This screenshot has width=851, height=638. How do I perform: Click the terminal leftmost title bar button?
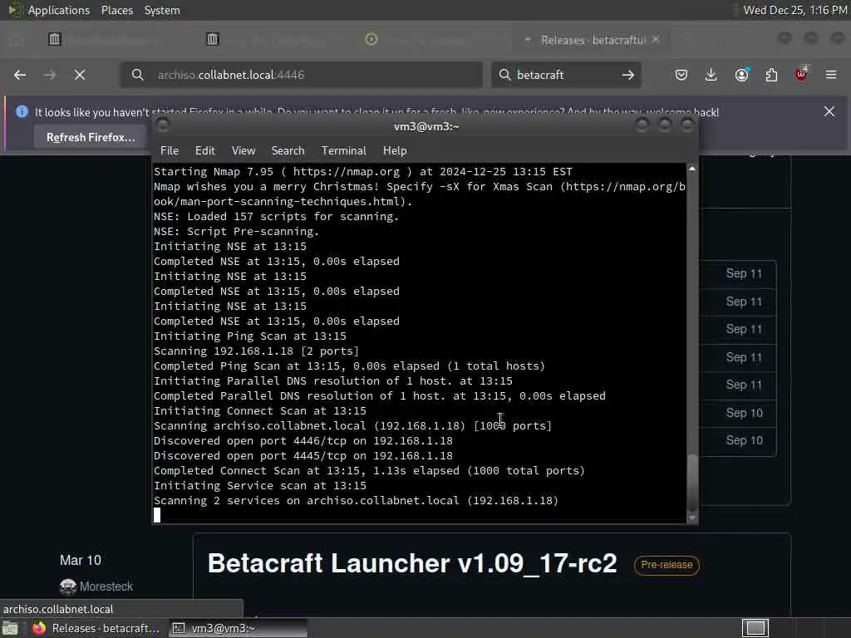(163, 125)
